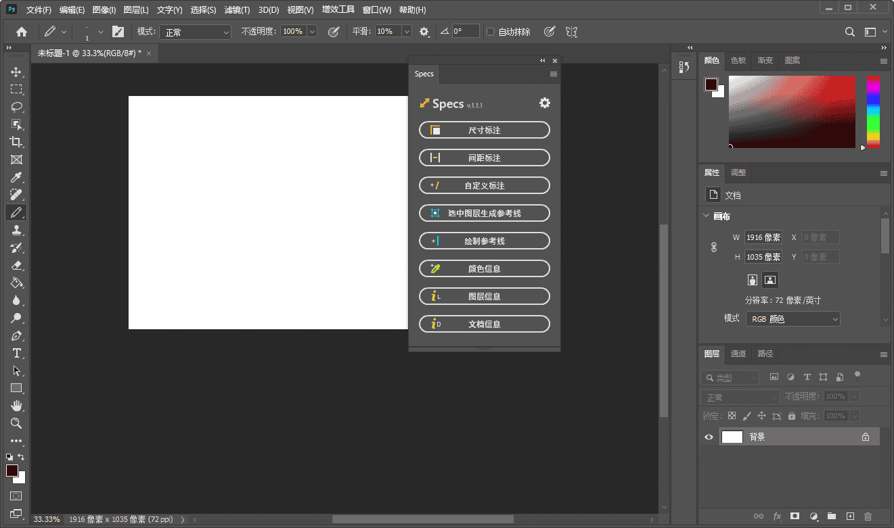The image size is (894, 528).
Task: Select the Horizontal Type tool
Action: (x=16, y=353)
